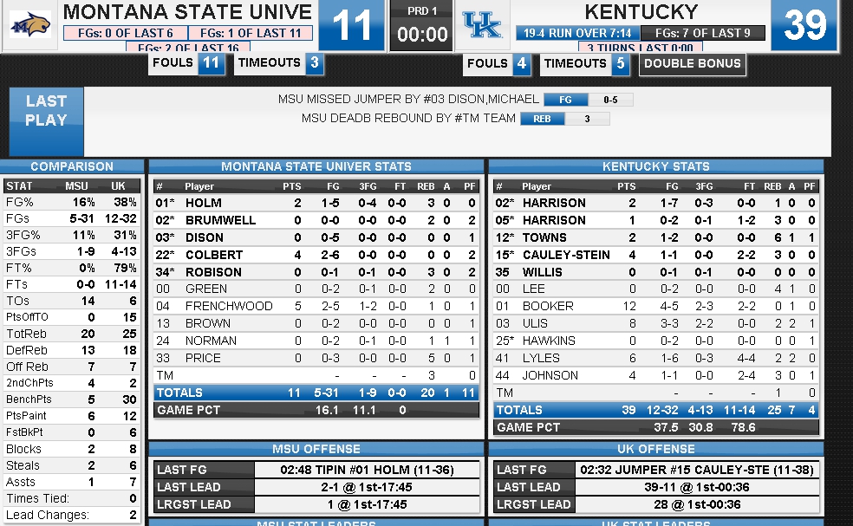Click the UK OFFENSE section header
The width and height of the screenshot is (853, 526).
655,449
